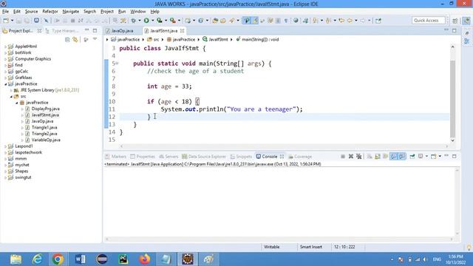Viewport: 473px width, 266px height.
Task: Open Project Explorer view menu triangle
Action: coord(95,39)
